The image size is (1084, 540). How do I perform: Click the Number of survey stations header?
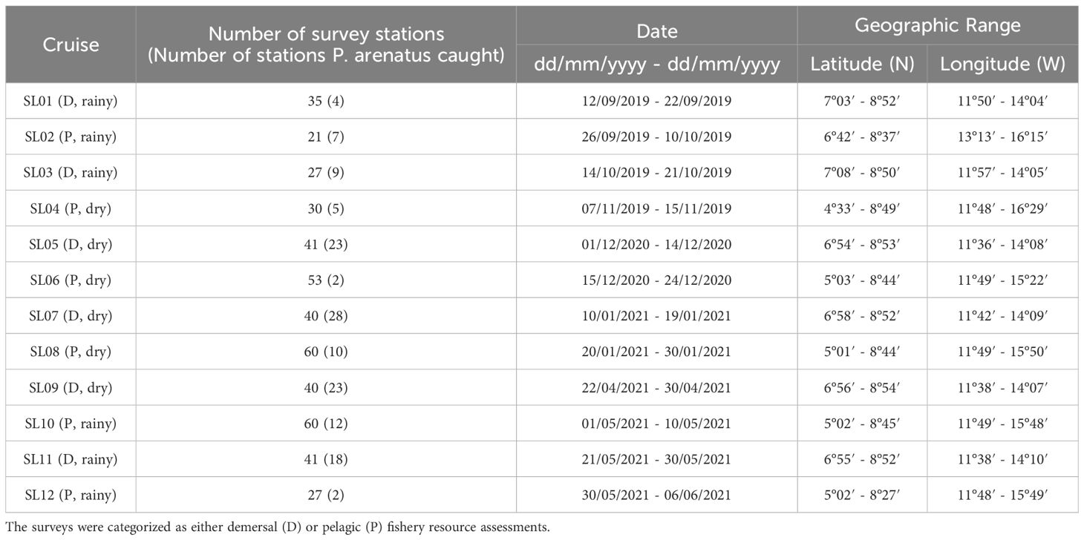pyautogui.click(x=326, y=45)
